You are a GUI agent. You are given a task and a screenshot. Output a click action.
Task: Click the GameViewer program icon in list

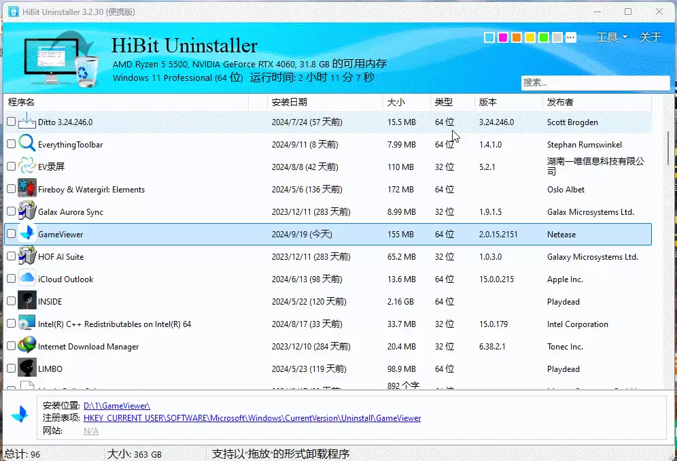click(x=27, y=234)
